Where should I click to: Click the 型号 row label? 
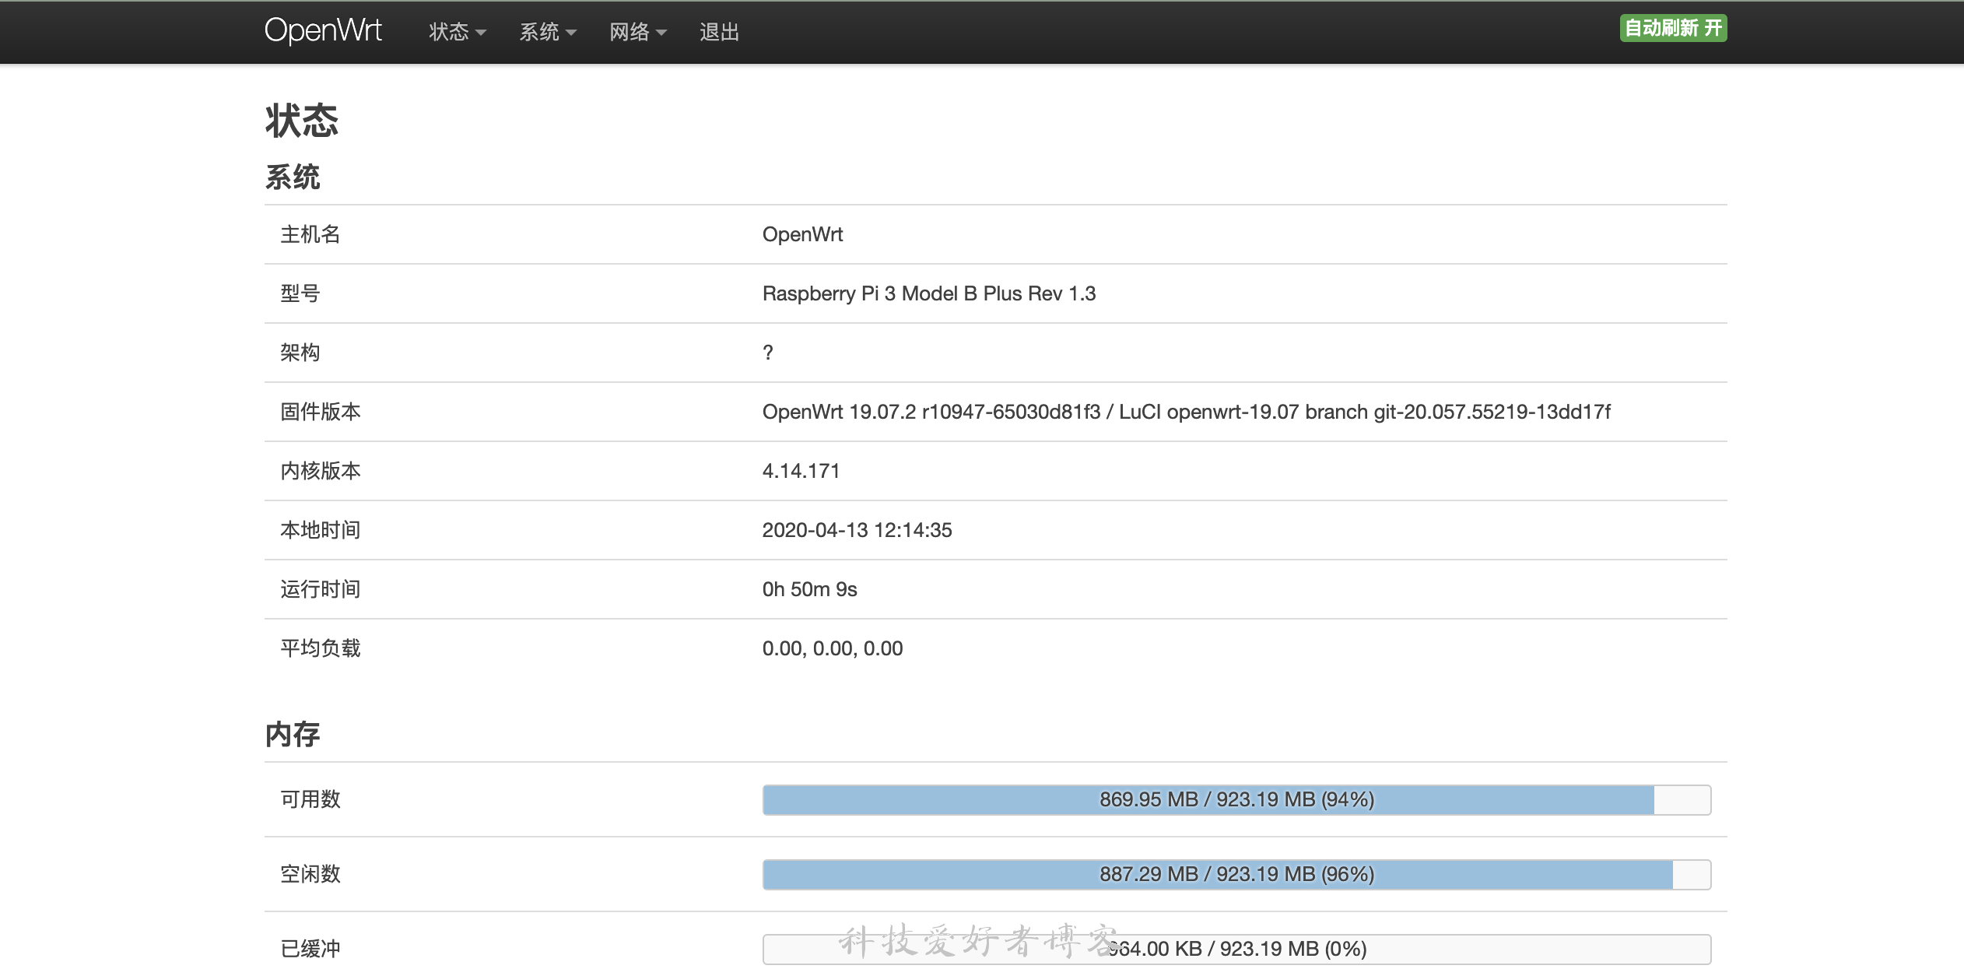click(300, 293)
